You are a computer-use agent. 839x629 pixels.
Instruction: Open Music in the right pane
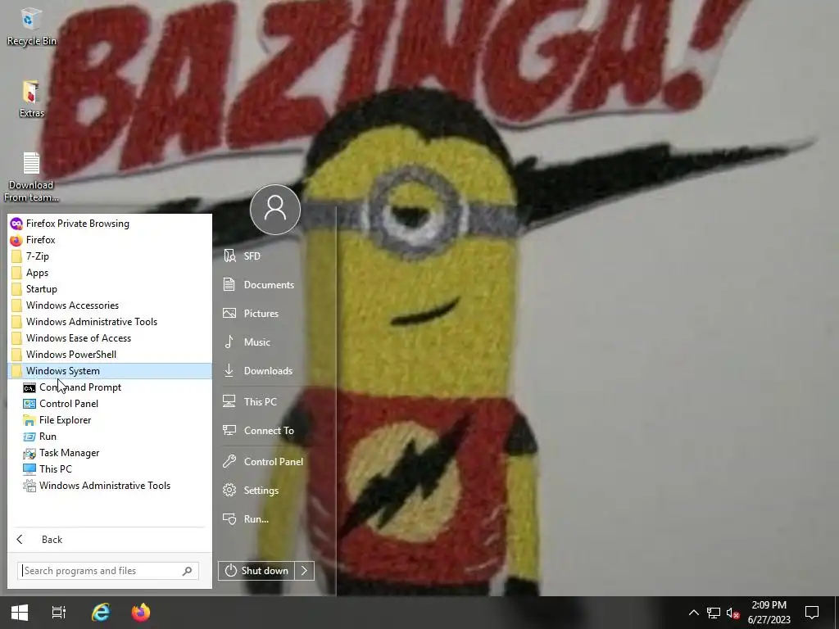277,342
